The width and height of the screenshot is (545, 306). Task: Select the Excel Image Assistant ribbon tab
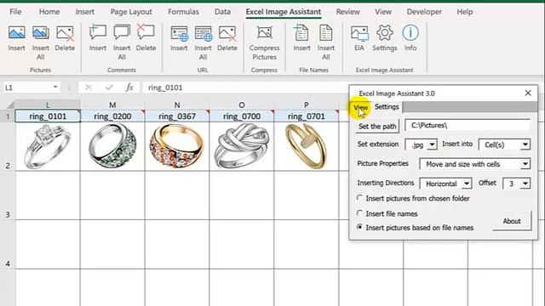pos(284,11)
